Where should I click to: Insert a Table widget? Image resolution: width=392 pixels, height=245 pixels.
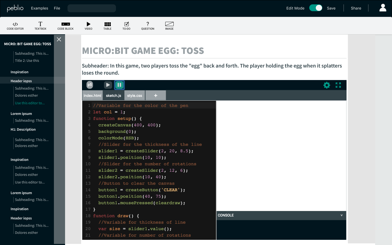[108, 26]
